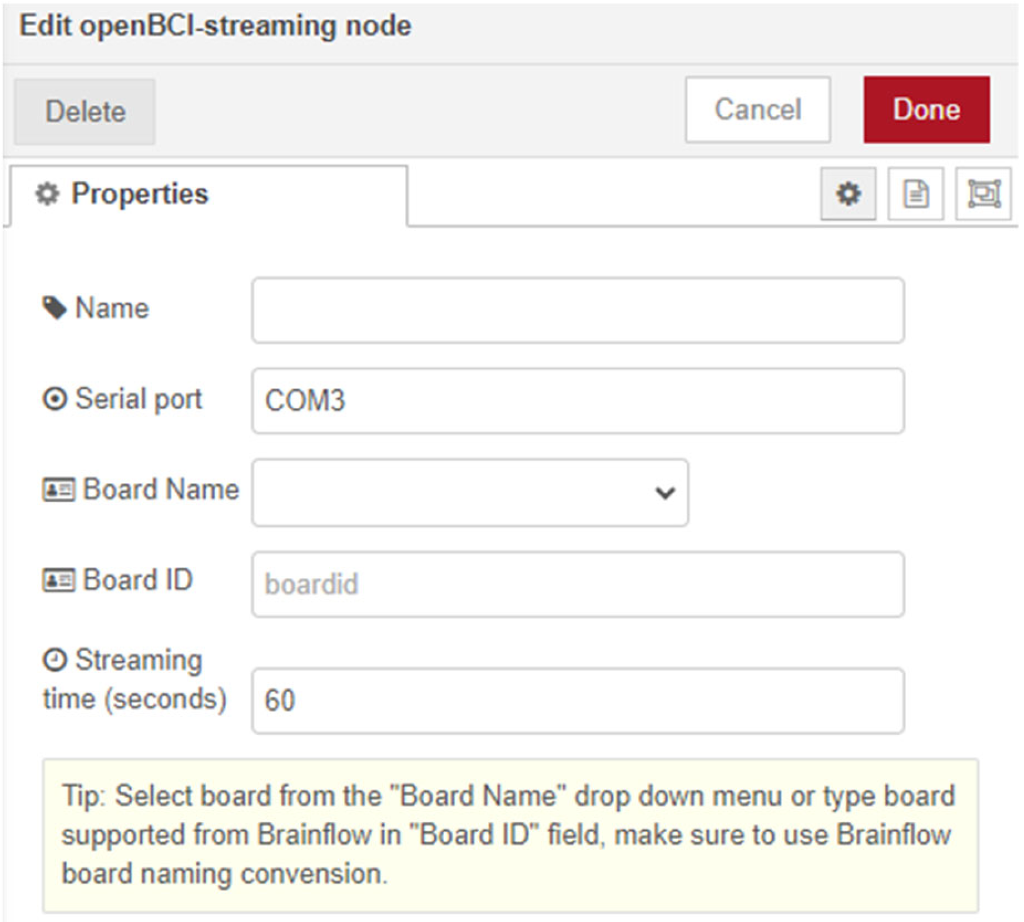Focus the Name text field

coord(578,310)
